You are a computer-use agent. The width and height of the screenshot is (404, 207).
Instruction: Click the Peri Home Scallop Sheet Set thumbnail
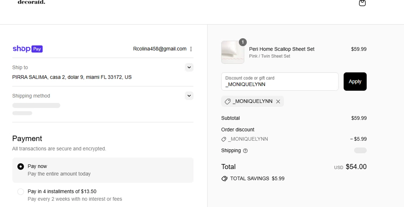(x=233, y=52)
